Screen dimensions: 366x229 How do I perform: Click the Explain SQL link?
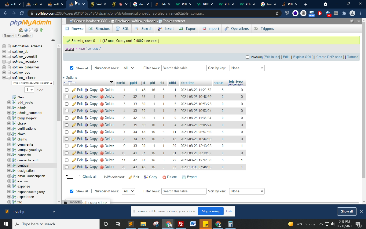(x=302, y=57)
